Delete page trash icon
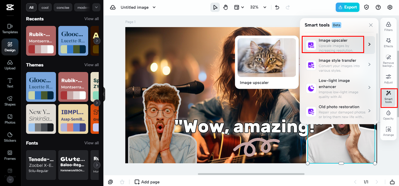399x186 pixels. [122, 182]
